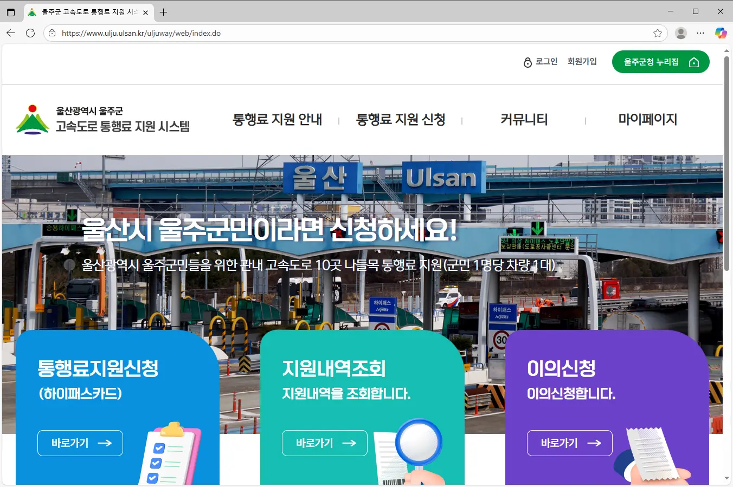Click the padlock icon next to 로그인
This screenshot has width=733, height=487.
[527, 62]
